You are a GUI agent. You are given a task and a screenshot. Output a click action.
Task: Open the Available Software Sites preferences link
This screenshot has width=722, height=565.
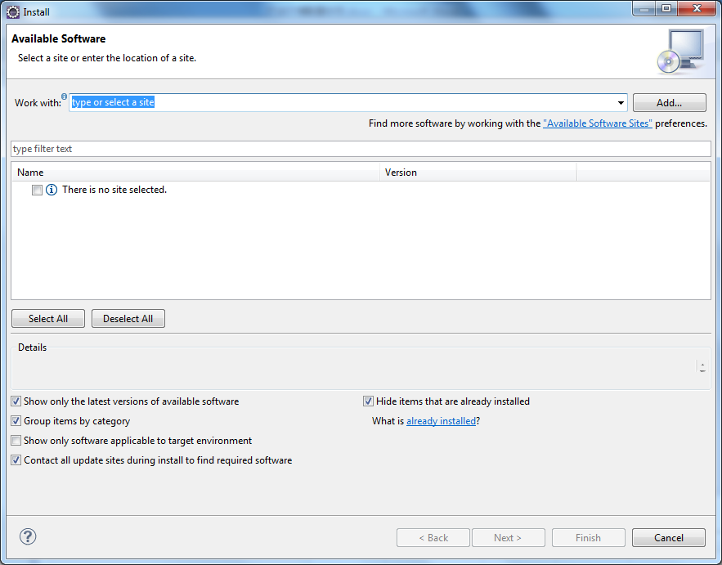pos(597,123)
